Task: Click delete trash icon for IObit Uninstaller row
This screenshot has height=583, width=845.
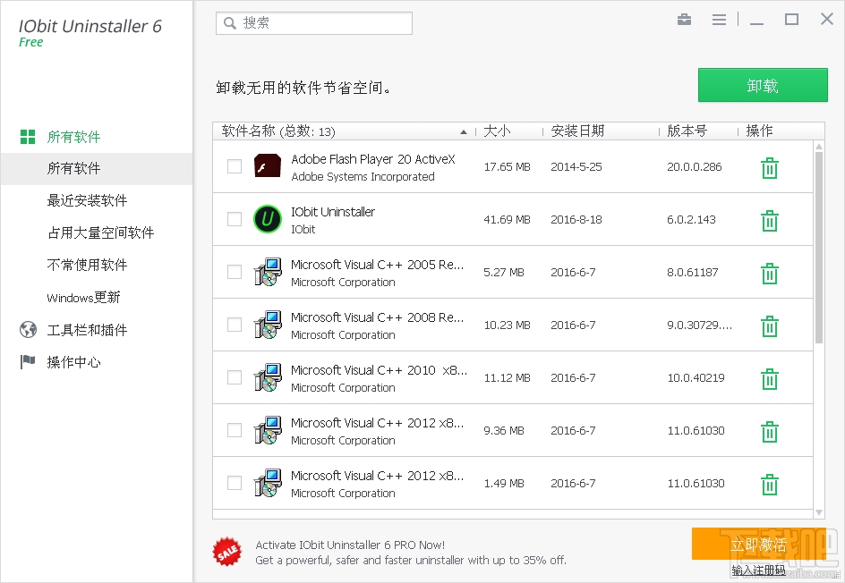Action: point(770,220)
